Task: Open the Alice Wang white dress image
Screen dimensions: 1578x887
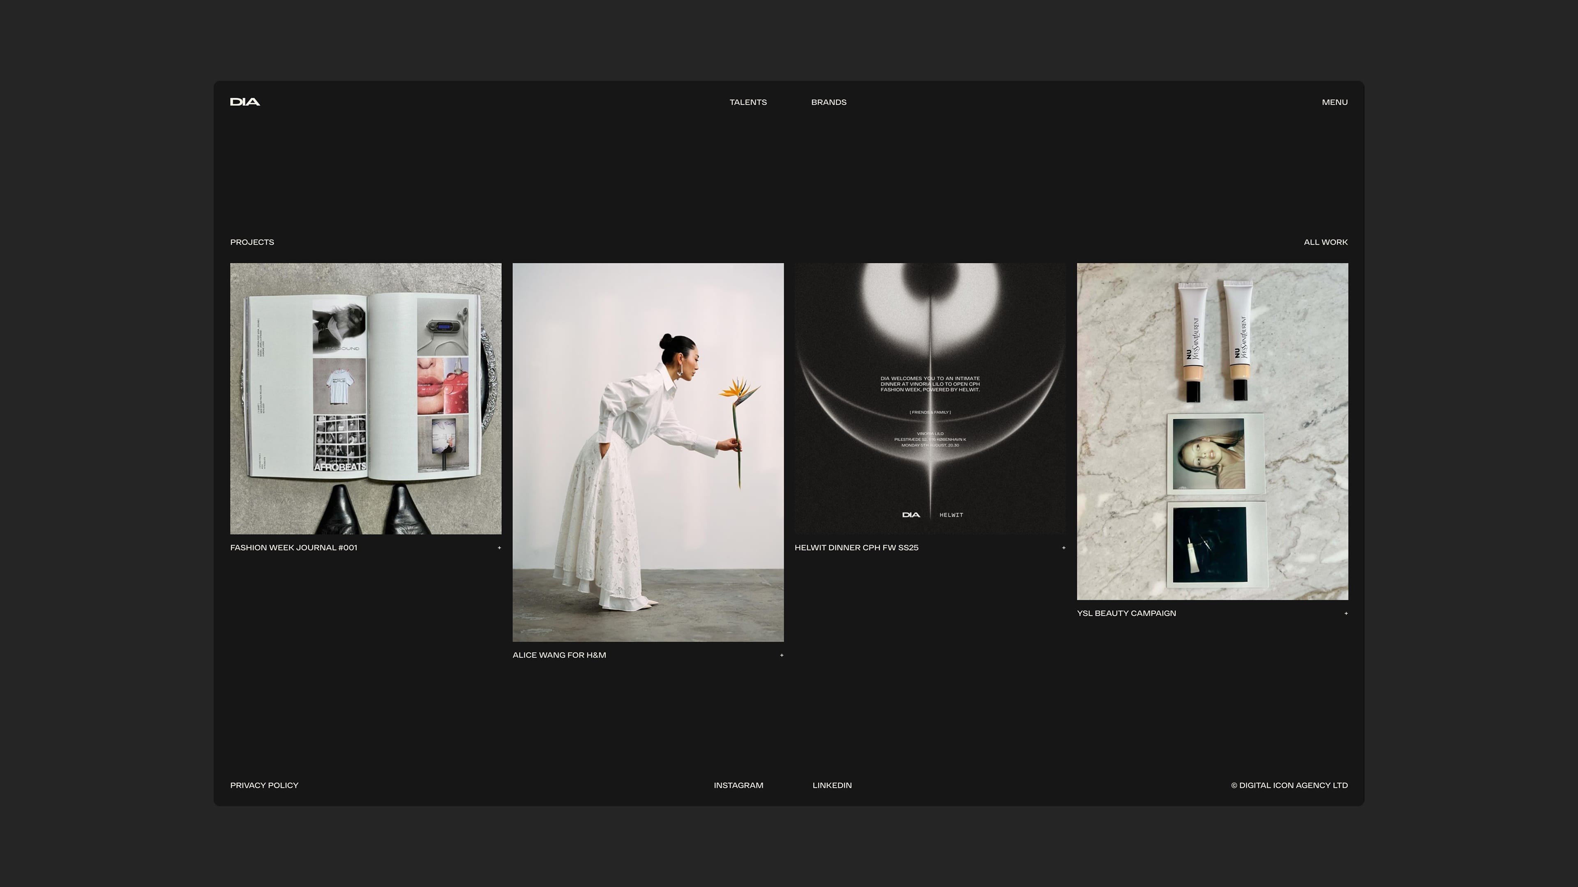Action: 648,453
